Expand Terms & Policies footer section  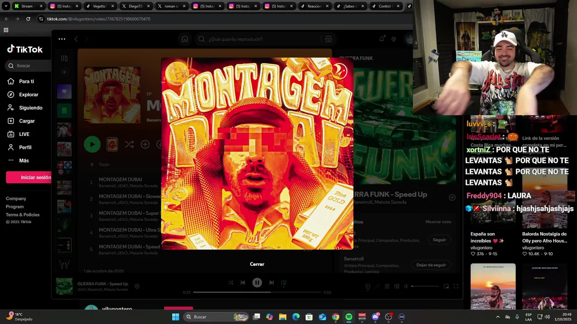tap(23, 215)
